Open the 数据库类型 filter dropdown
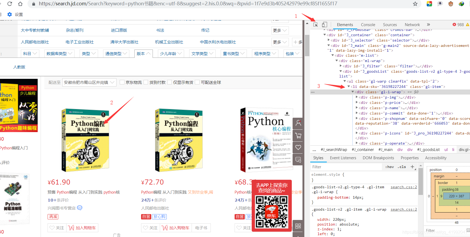 point(60,54)
